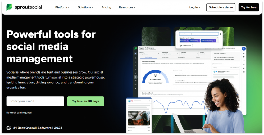Screen dimensions: 264x135
Task: Click the green leaf icon in the dashboard sidebar
Action: tap(135, 49)
